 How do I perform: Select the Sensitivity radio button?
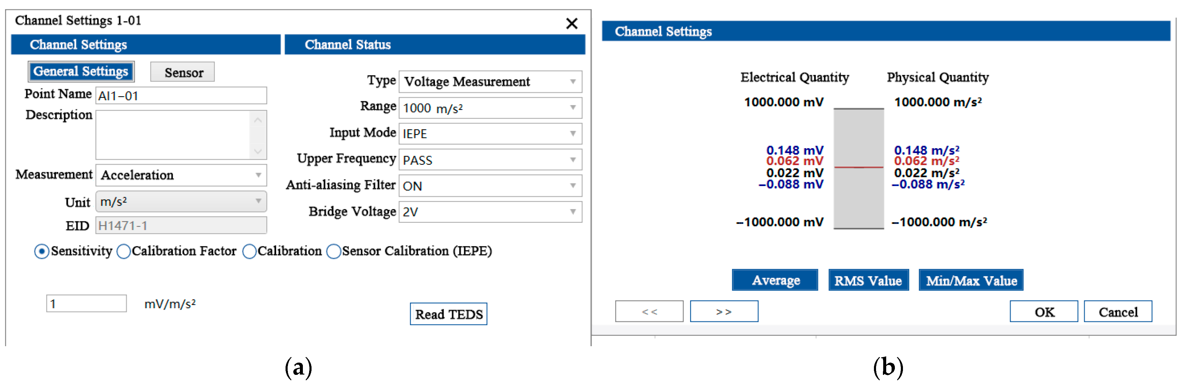coord(42,251)
